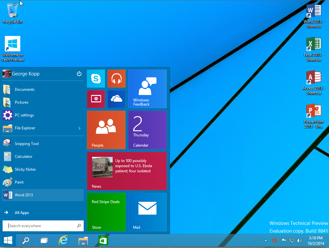Screen dimensions: 329x248
Task: Launch Word 2013 from Start menu
Action: [x=43, y=195]
